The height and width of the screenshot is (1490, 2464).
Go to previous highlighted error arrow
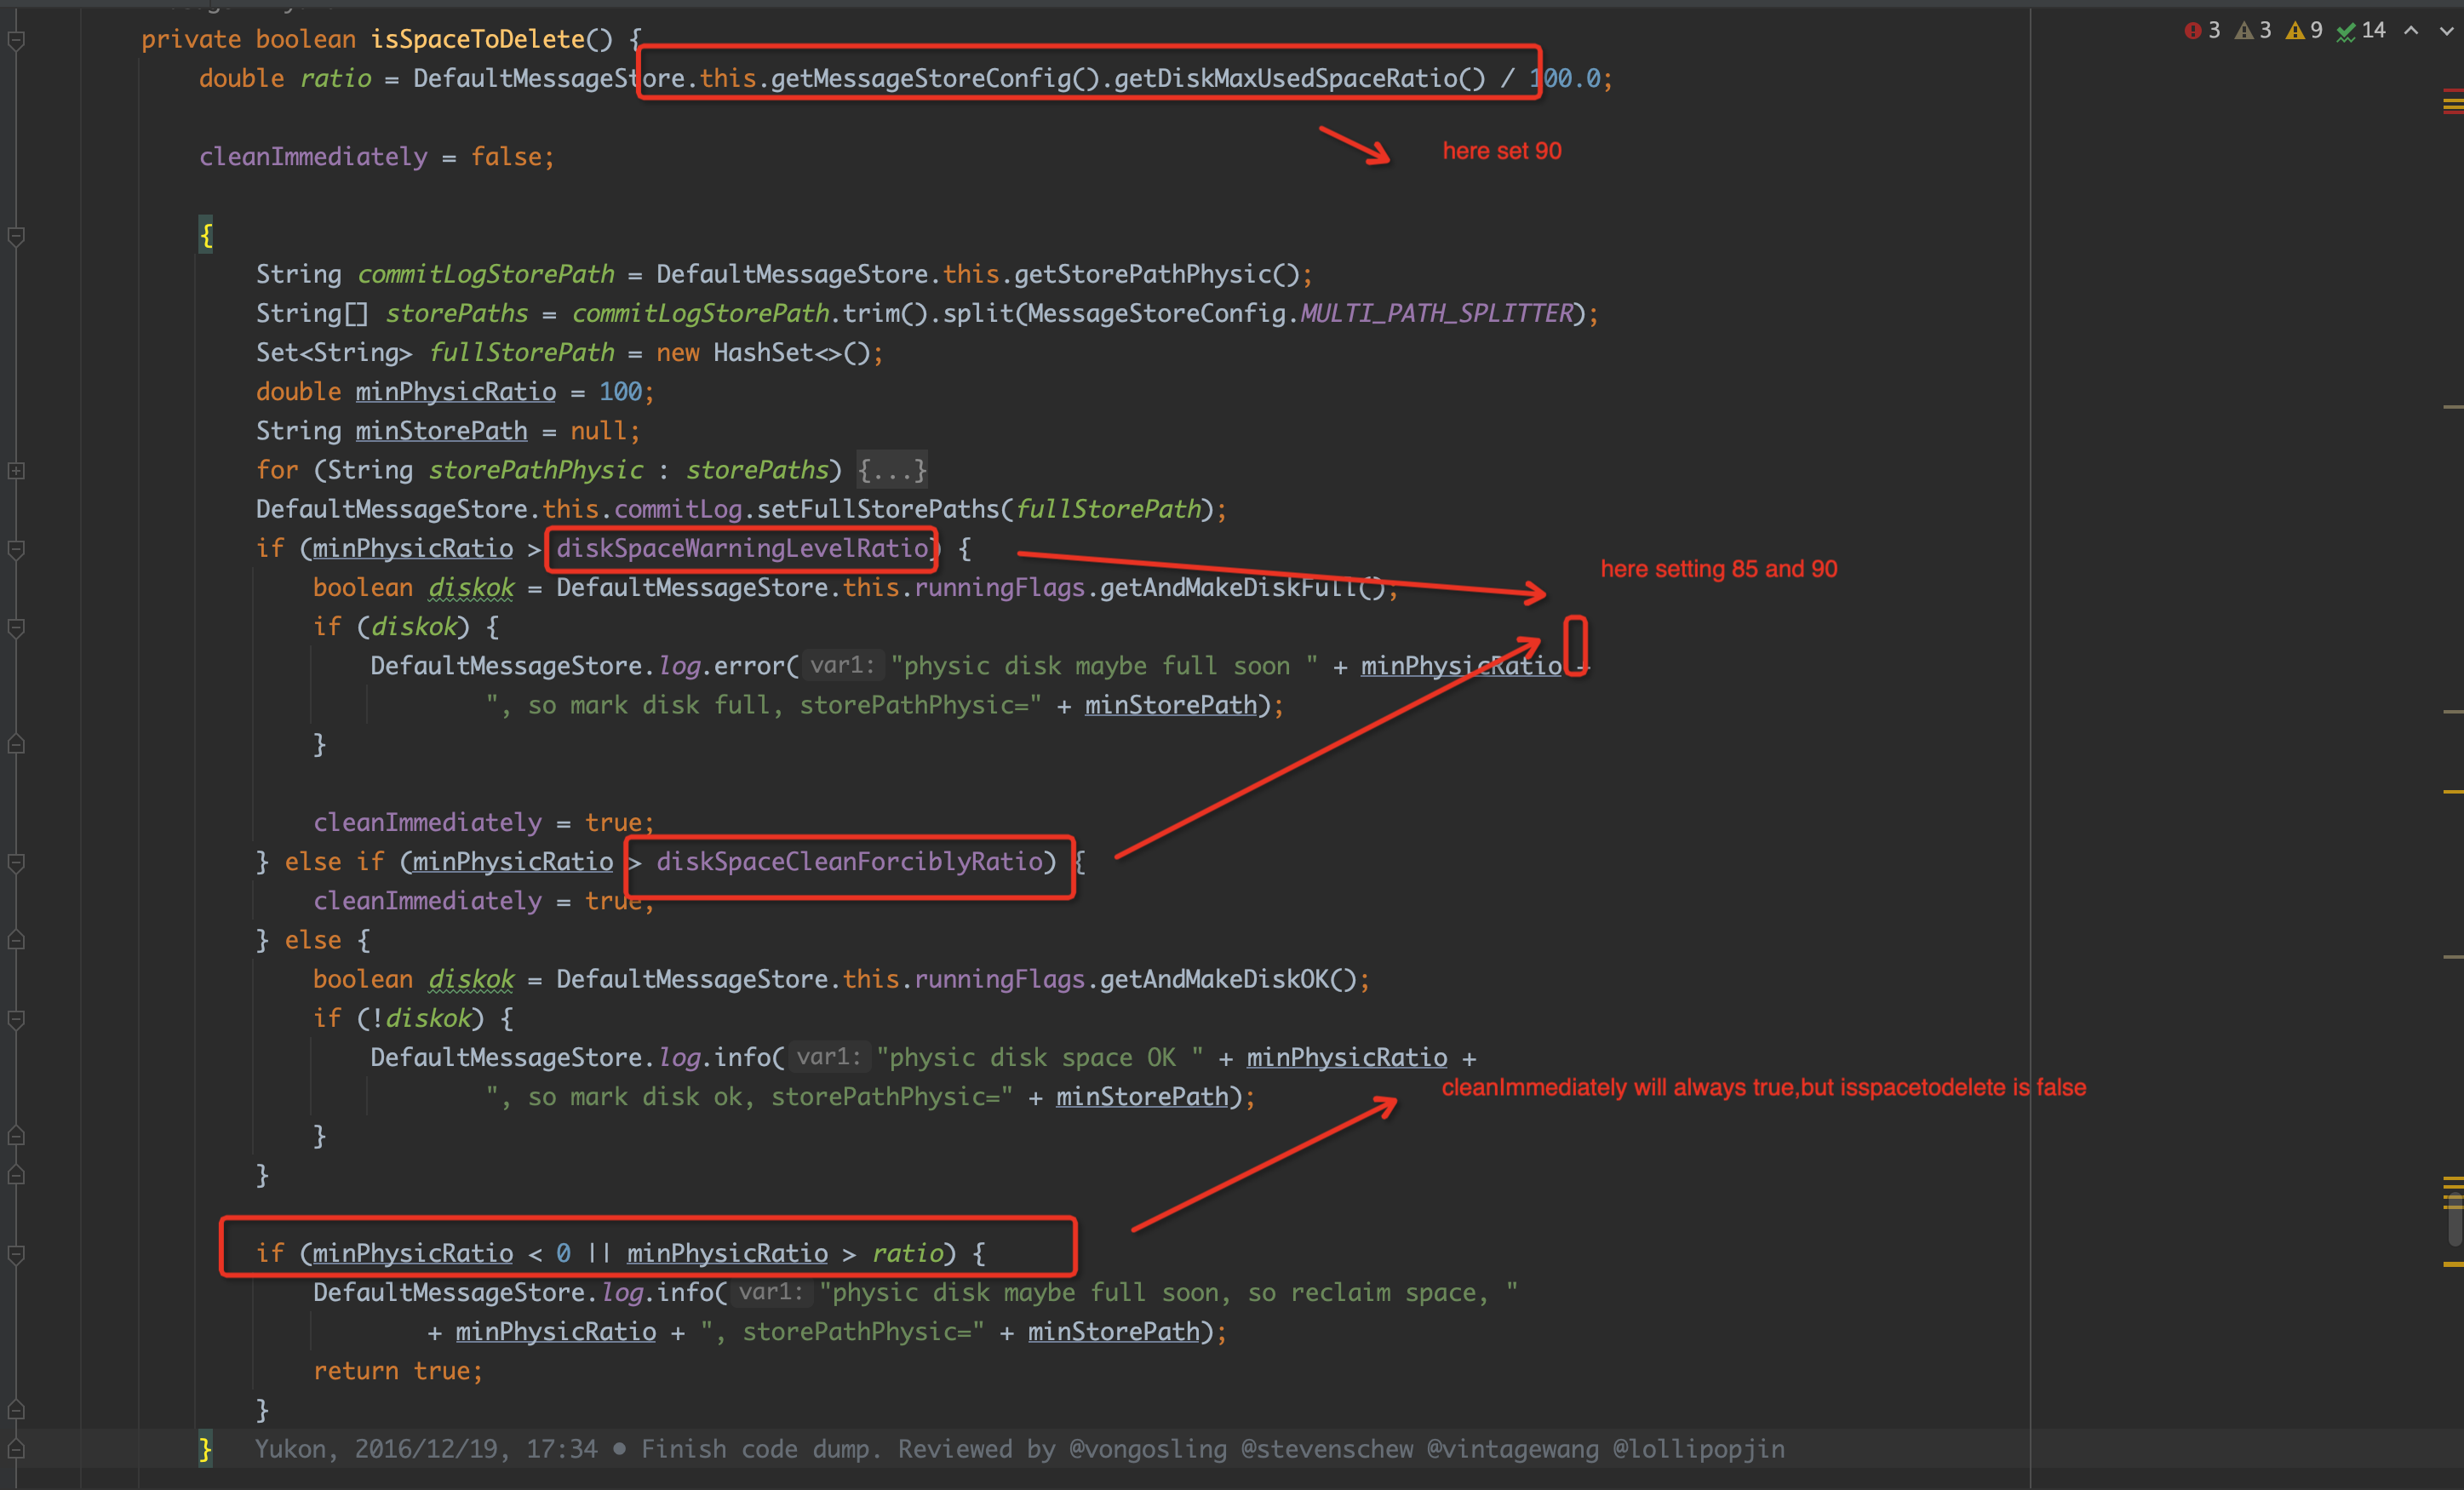pyautogui.click(x=2411, y=31)
